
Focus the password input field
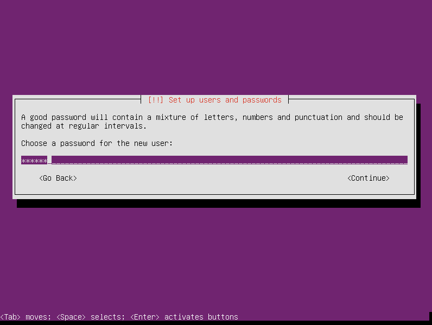pos(214,160)
